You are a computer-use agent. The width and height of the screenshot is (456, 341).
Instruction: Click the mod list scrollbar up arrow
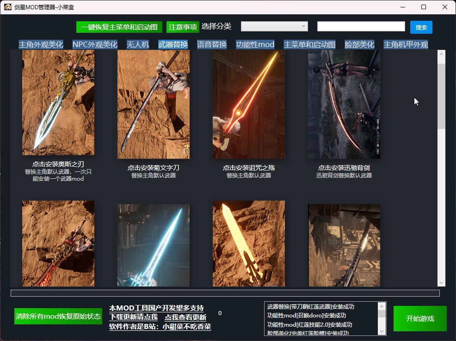[x=442, y=54]
